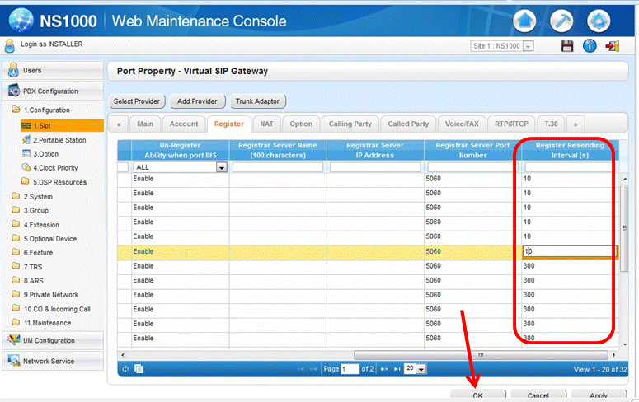Image resolution: width=639 pixels, height=402 pixels.
Task: Switch to the Account tab
Action: click(x=183, y=124)
